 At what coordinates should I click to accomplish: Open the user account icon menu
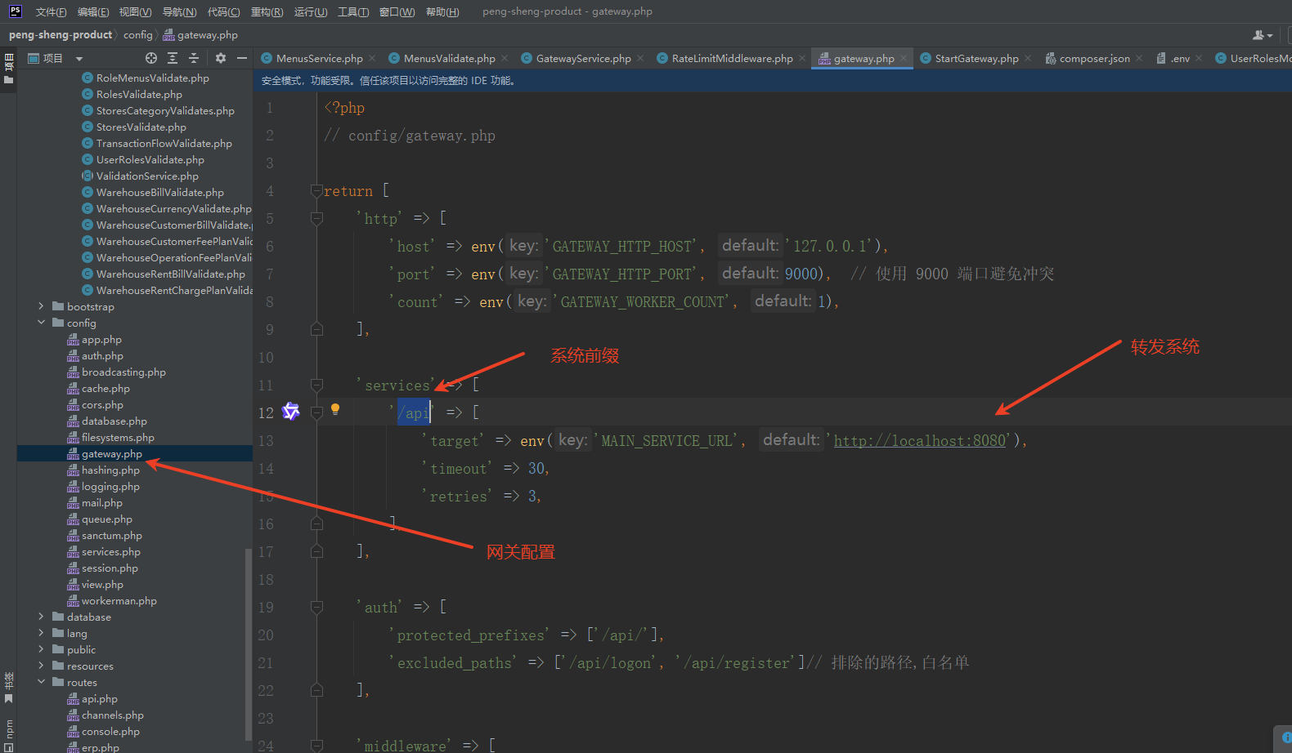click(1261, 35)
